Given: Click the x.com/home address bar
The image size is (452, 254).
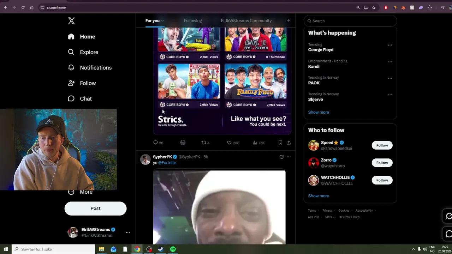Looking at the screenshot, I should (x=198, y=7).
